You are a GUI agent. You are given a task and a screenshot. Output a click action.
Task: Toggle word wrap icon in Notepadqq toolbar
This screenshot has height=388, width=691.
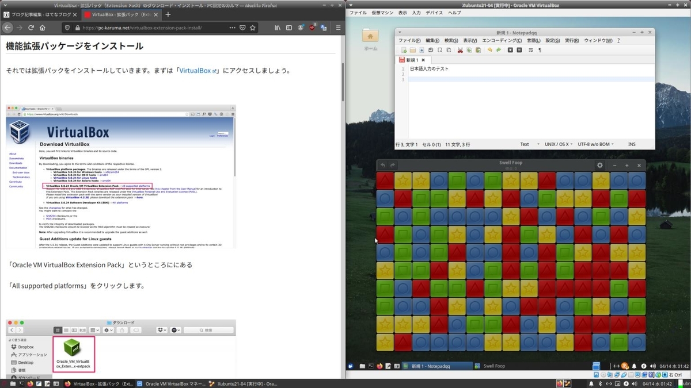coord(531,50)
